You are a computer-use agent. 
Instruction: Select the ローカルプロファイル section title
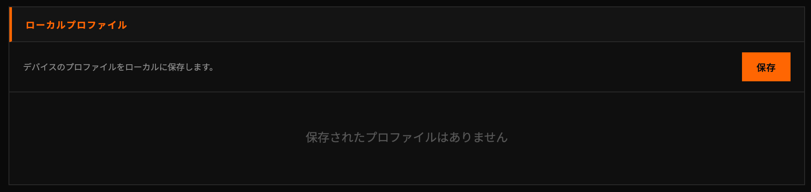(76, 25)
